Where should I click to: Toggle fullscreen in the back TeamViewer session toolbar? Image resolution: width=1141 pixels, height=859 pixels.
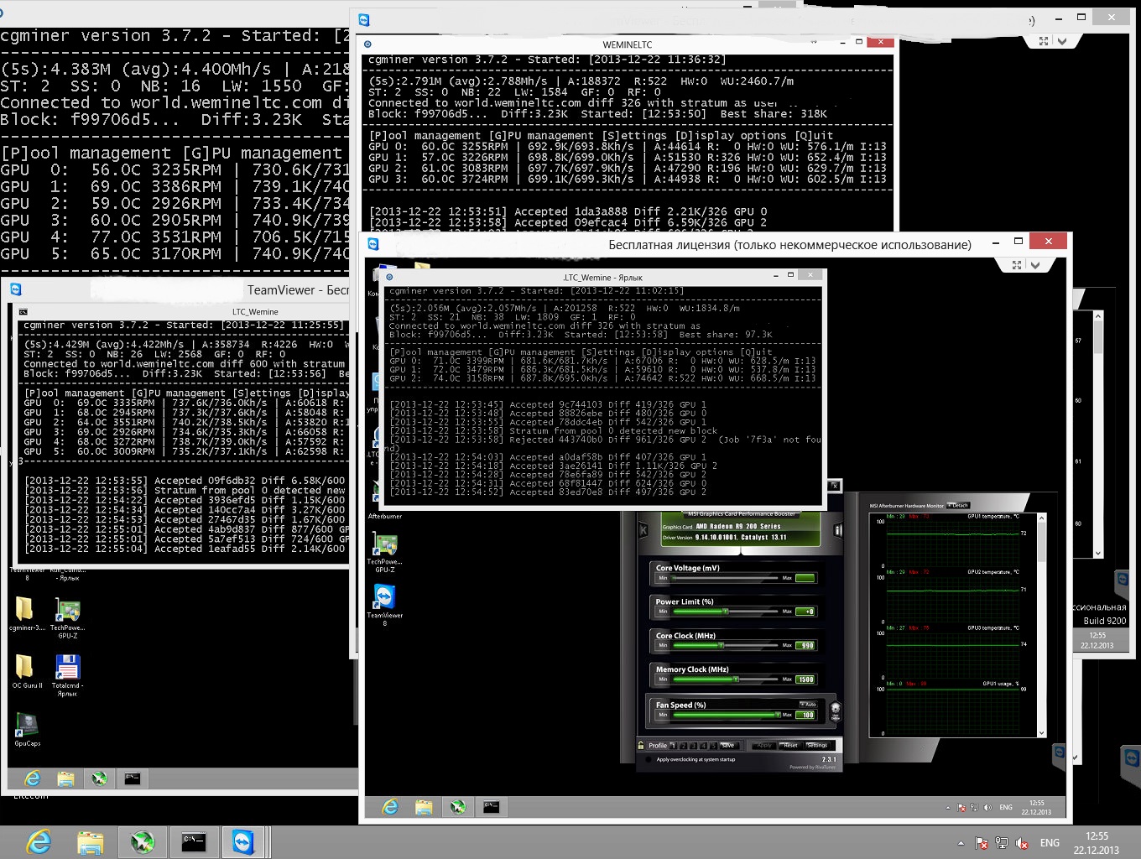(1044, 41)
